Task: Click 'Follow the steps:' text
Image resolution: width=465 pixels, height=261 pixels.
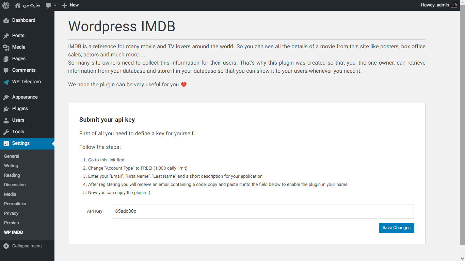Action: tap(100, 147)
